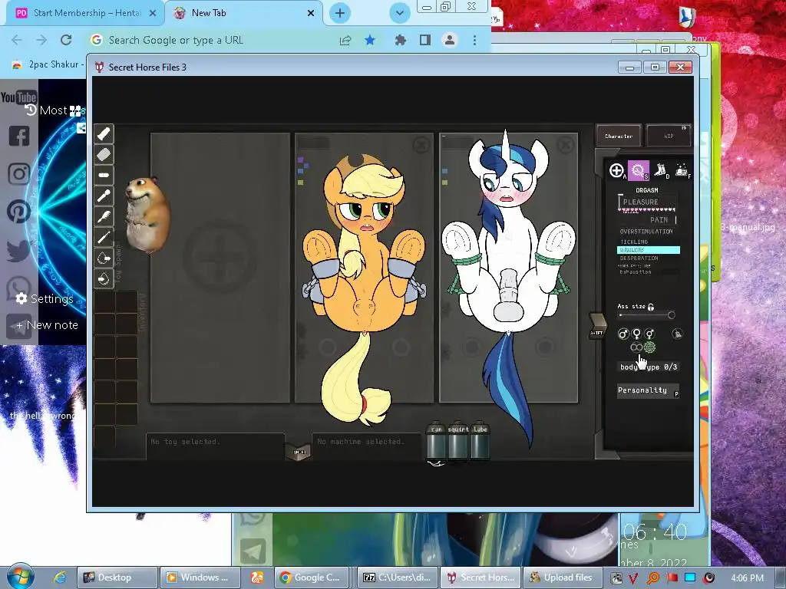Cycle the body type 0/3 selector
Image resolution: width=786 pixels, height=589 pixels.
pyautogui.click(x=648, y=367)
